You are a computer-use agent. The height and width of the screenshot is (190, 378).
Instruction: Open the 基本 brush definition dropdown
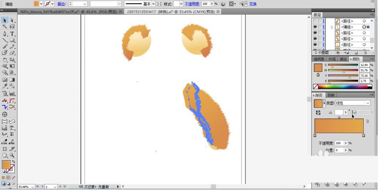click(153, 4)
